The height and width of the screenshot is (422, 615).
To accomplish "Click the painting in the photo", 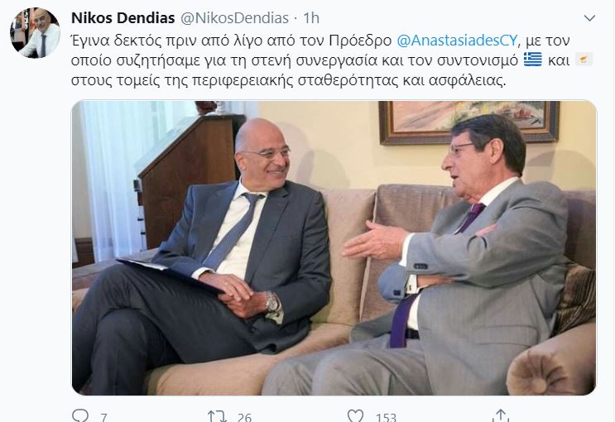I will pos(469,121).
